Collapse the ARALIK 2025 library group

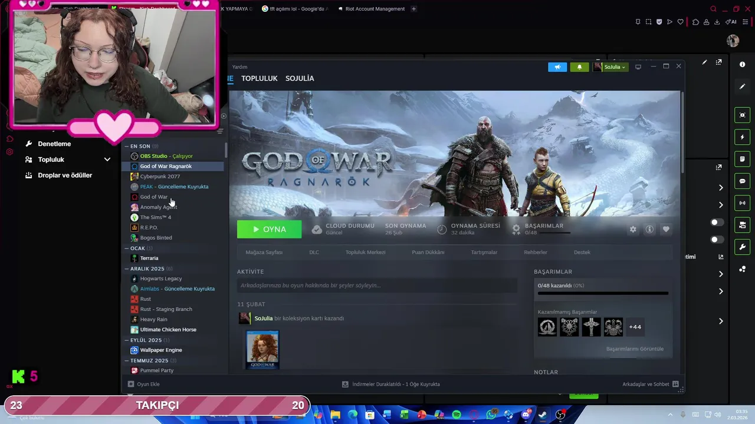click(126, 269)
